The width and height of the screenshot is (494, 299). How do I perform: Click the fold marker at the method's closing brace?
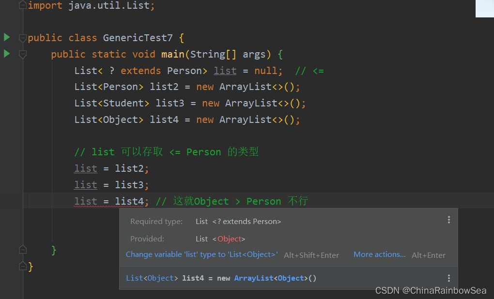tap(23, 250)
